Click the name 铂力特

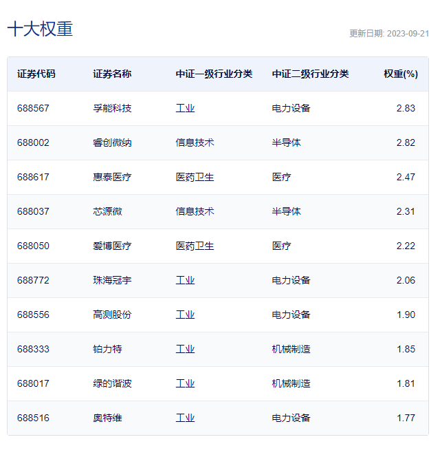tap(107, 349)
